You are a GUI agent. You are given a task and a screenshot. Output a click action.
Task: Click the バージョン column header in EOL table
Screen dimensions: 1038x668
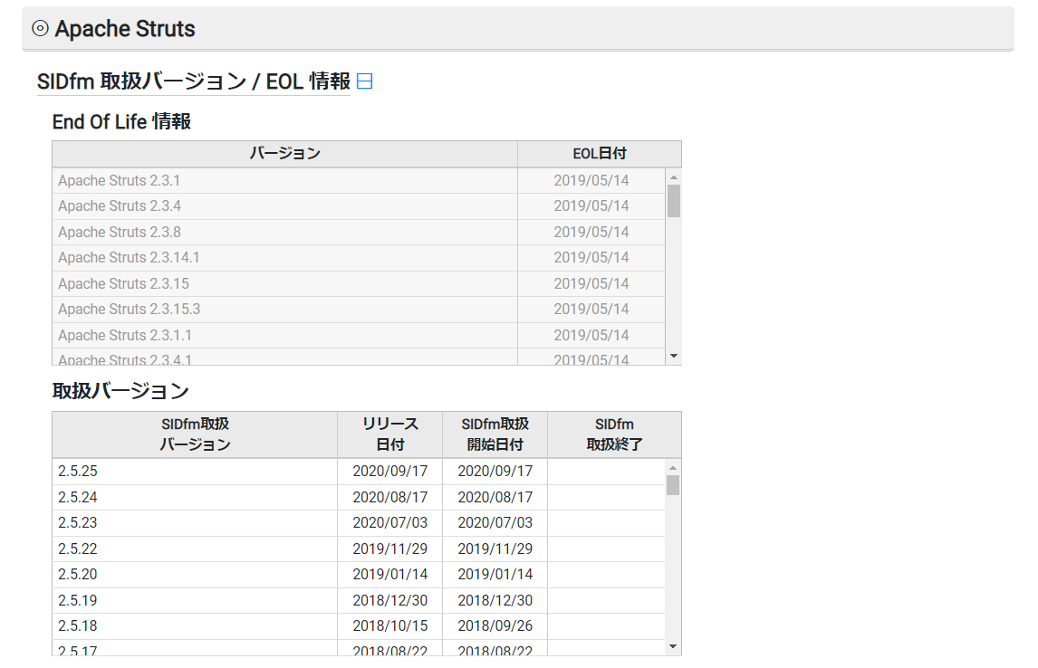(284, 154)
